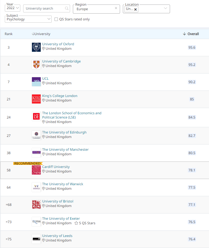
Task: Open the King's College London link
Action: coord(60,96)
